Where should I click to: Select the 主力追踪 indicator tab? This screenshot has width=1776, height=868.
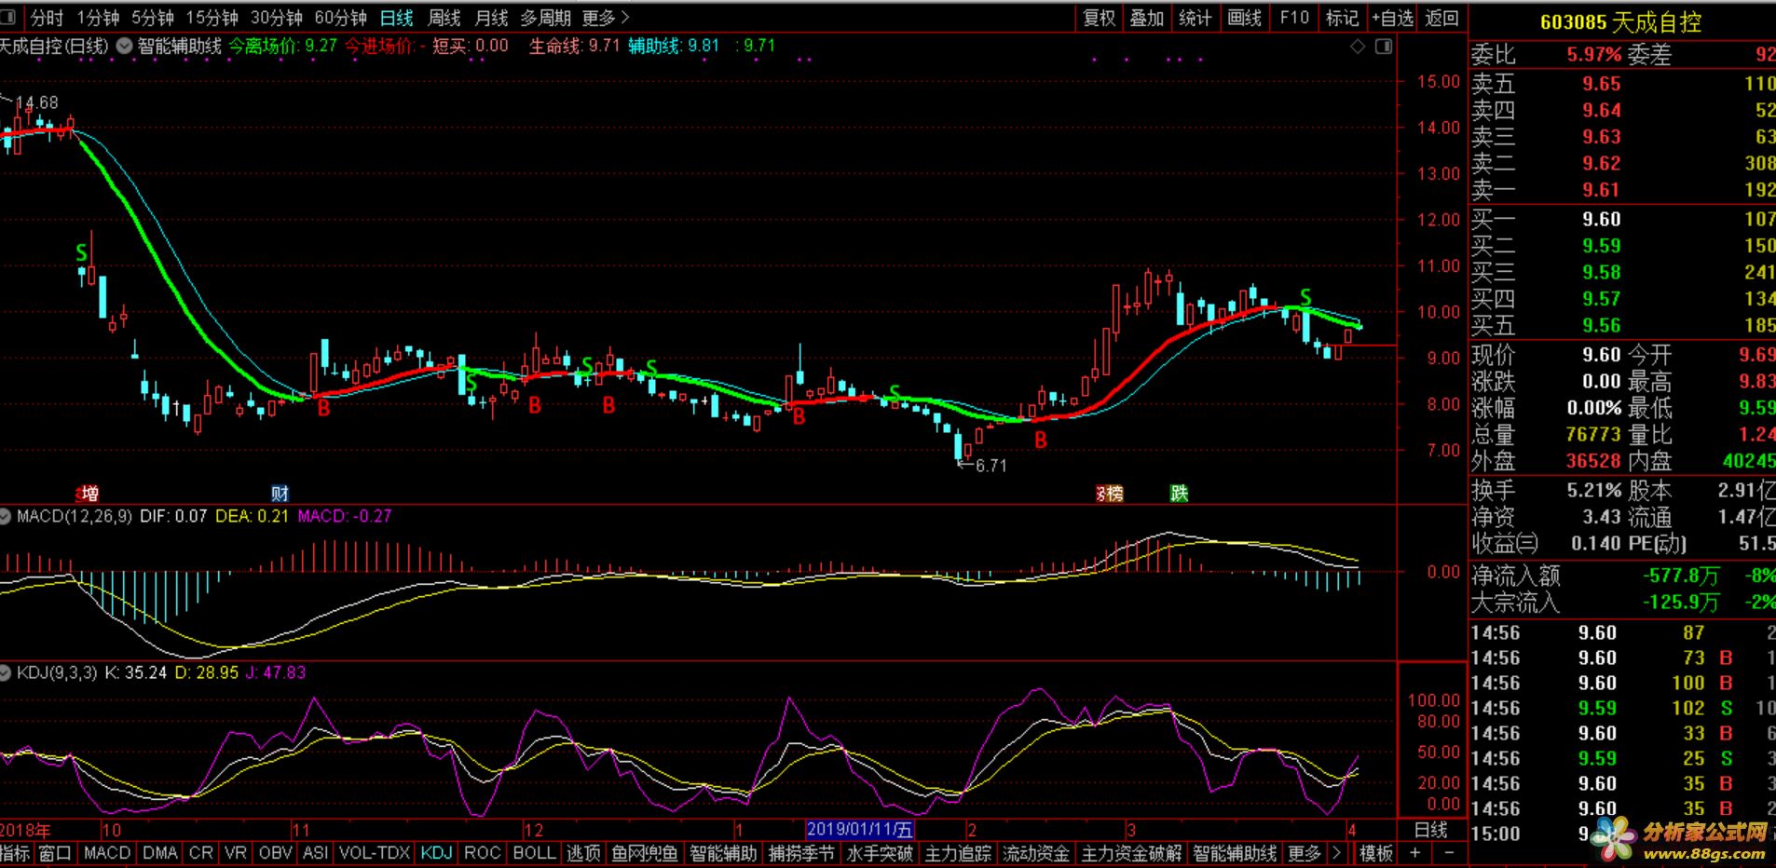coord(958,853)
